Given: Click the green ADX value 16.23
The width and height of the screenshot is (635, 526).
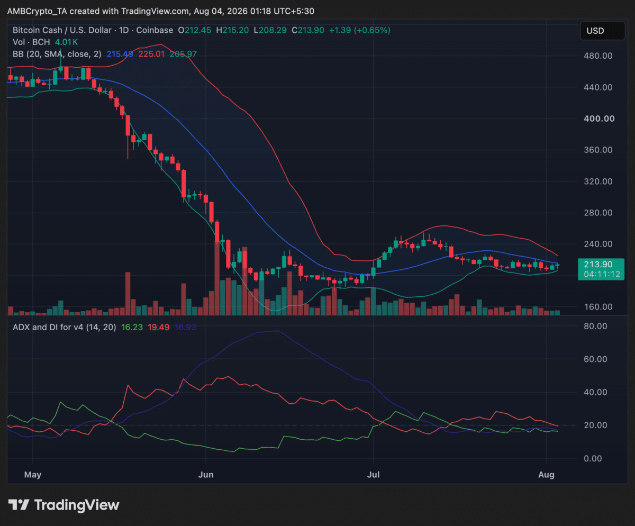Looking at the screenshot, I should pyautogui.click(x=132, y=328).
